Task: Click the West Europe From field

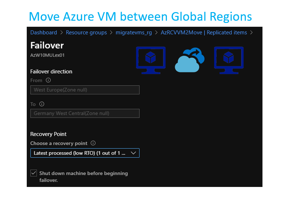Action: (x=85, y=90)
